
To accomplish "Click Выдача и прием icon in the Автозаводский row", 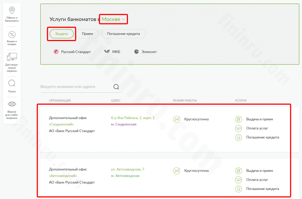I will (x=239, y=171).
